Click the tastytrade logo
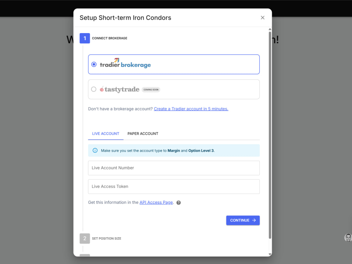This screenshot has height=264, width=352. click(x=119, y=89)
